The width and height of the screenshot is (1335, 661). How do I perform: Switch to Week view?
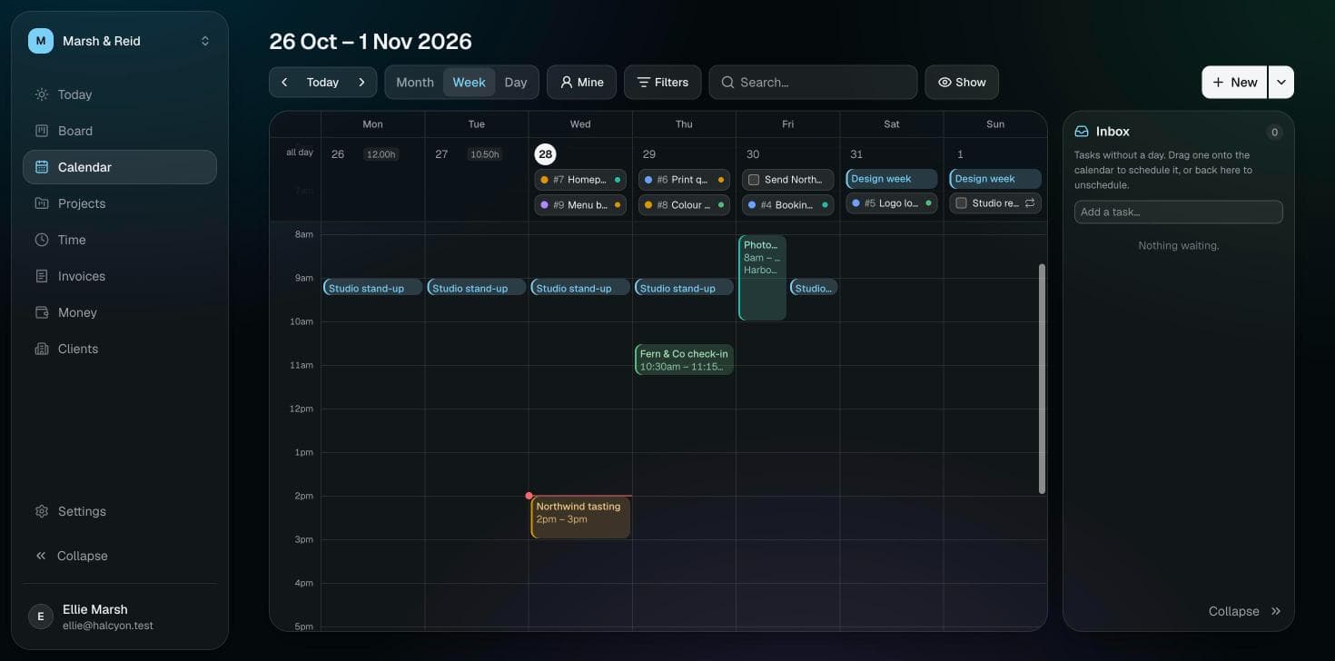tap(469, 82)
